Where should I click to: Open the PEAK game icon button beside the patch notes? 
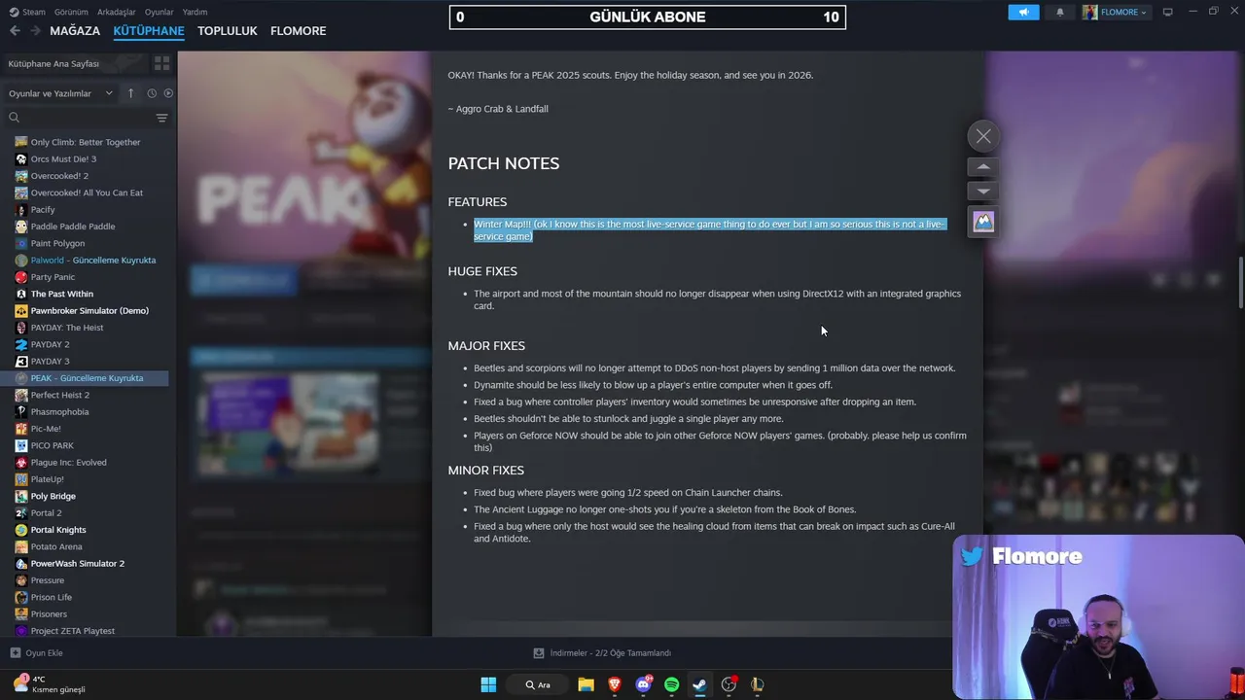pyautogui.click(x=983, y=222)
